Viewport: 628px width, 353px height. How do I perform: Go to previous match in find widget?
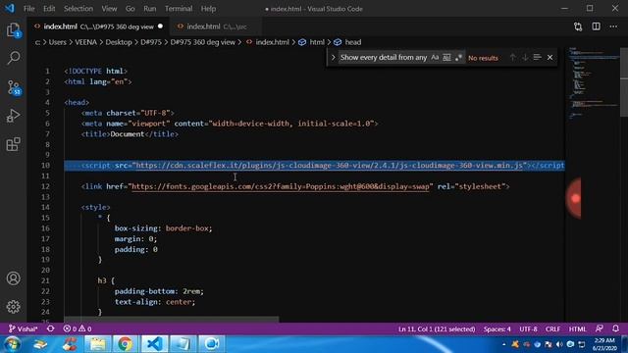point(512,58)
